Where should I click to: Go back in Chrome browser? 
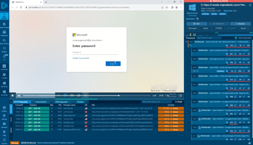[12, 8]
